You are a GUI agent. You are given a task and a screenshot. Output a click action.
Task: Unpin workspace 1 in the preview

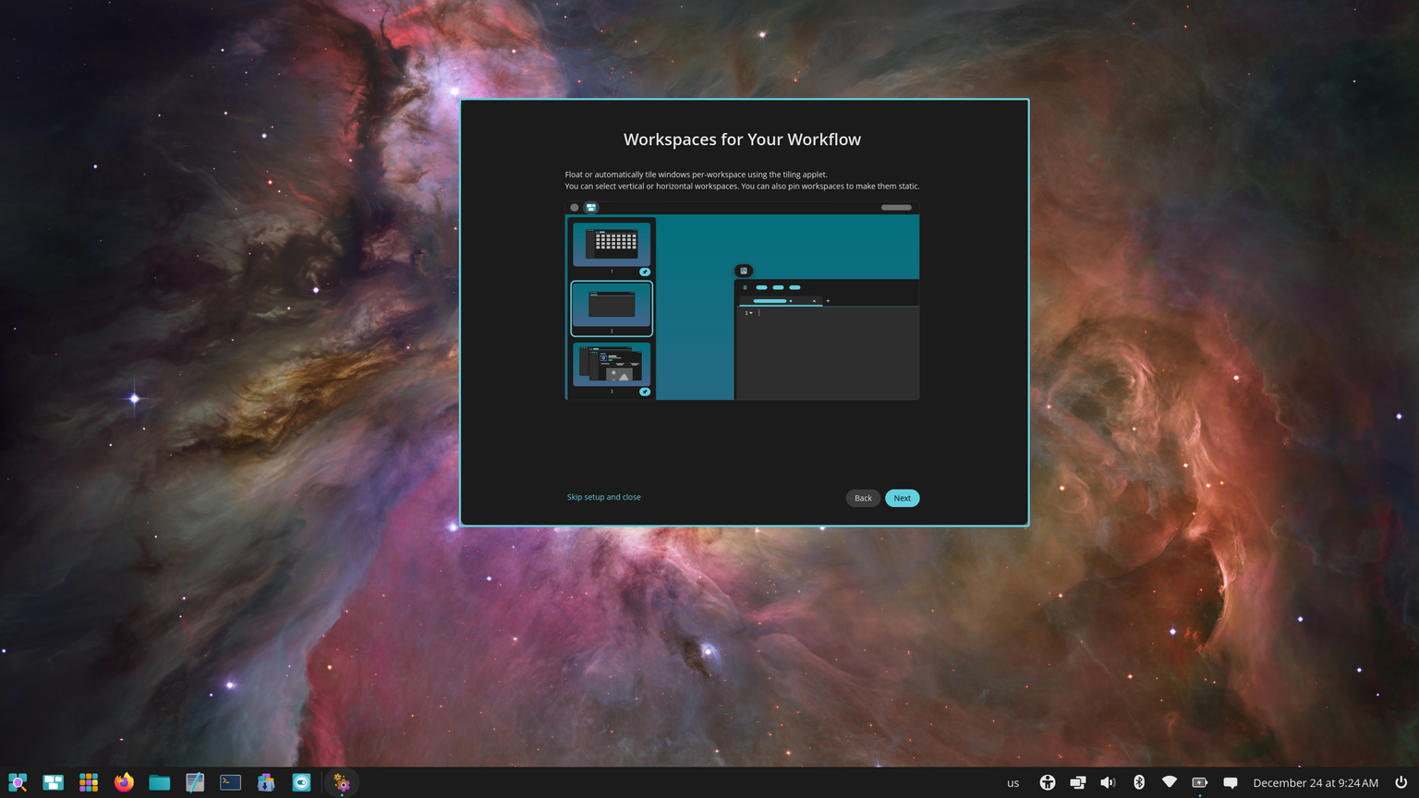point(645,272)
